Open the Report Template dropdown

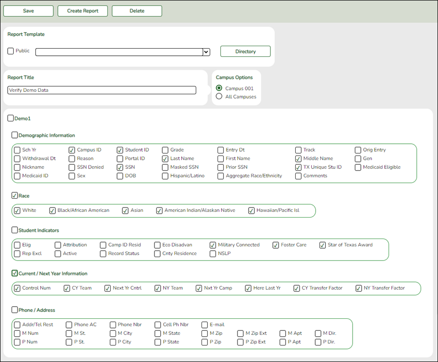[x=205, y=52]
